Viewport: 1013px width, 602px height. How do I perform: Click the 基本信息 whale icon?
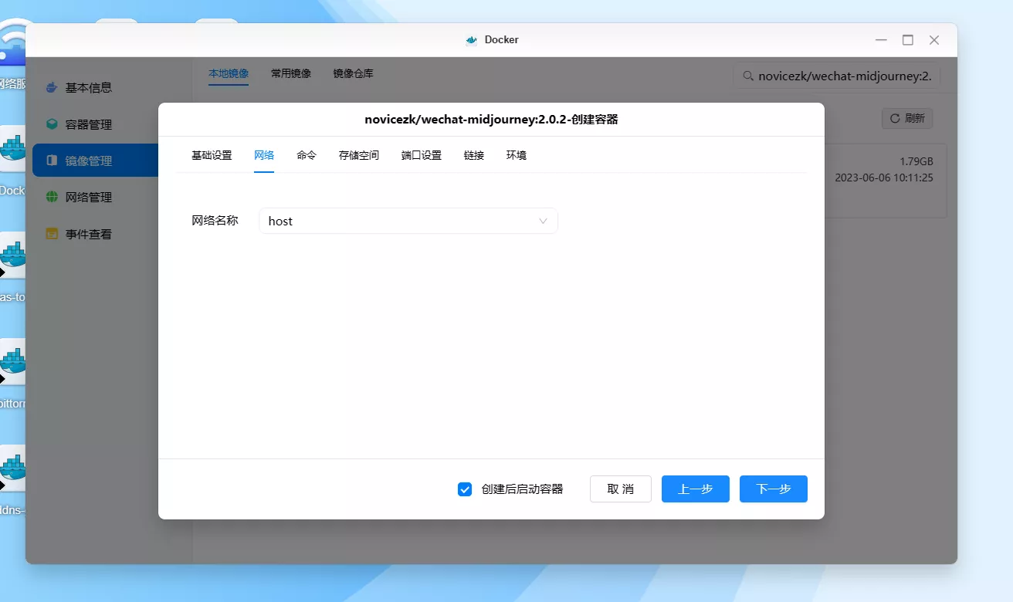point(52,87)
